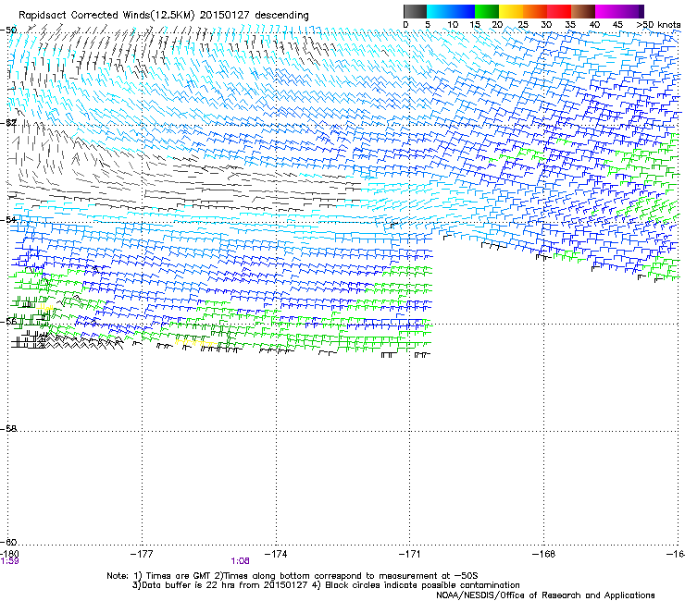The image size is (685, 601).
Task: Click the -177 longitude axis label
Action: (142, 554)
